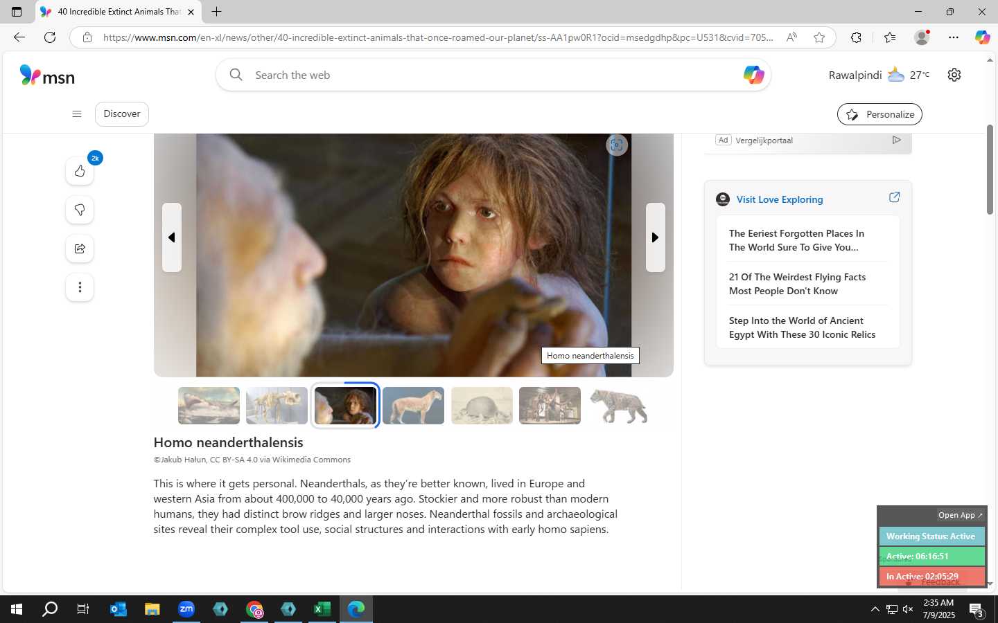Open The Eeriest Forgotten Places article

pos(796,240)
